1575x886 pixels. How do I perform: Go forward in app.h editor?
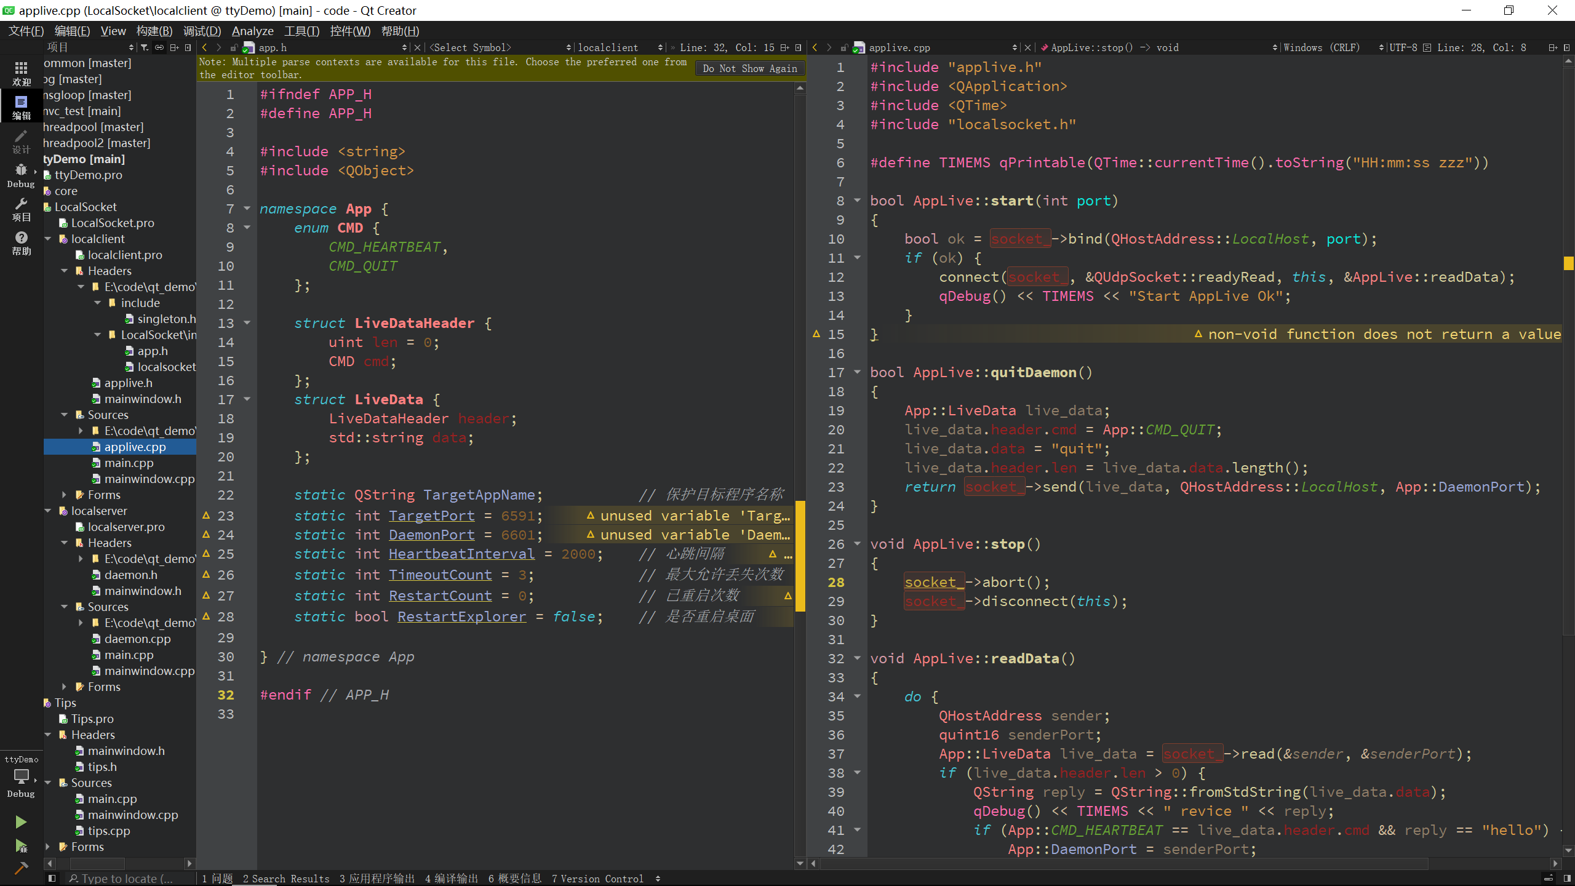tap(218, 47)
